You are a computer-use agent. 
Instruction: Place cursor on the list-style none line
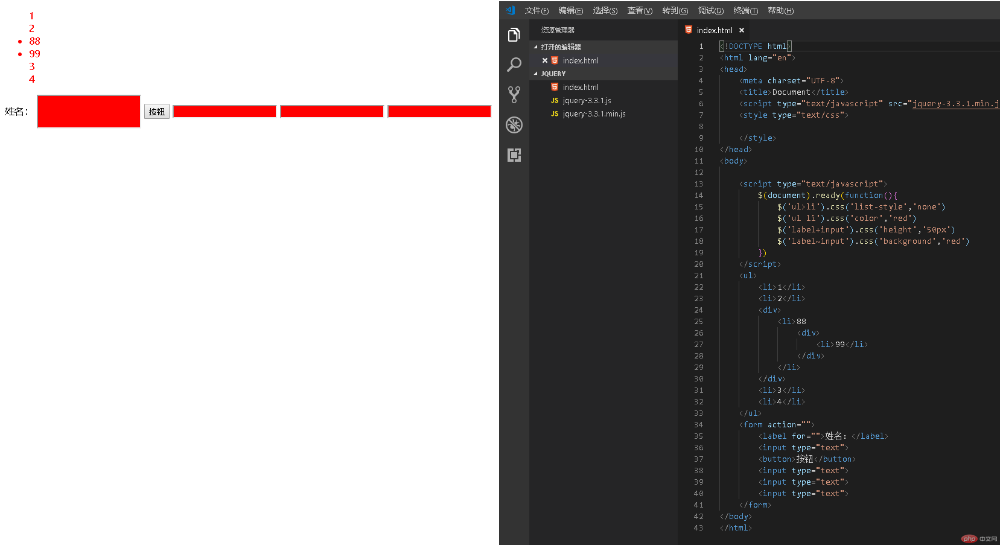point(861,206)
